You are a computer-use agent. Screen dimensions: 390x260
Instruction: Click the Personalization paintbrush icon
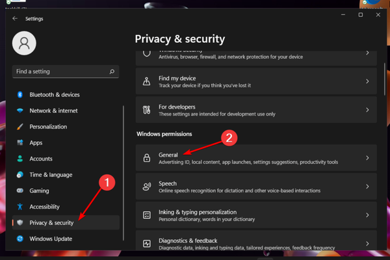point(20,127)
